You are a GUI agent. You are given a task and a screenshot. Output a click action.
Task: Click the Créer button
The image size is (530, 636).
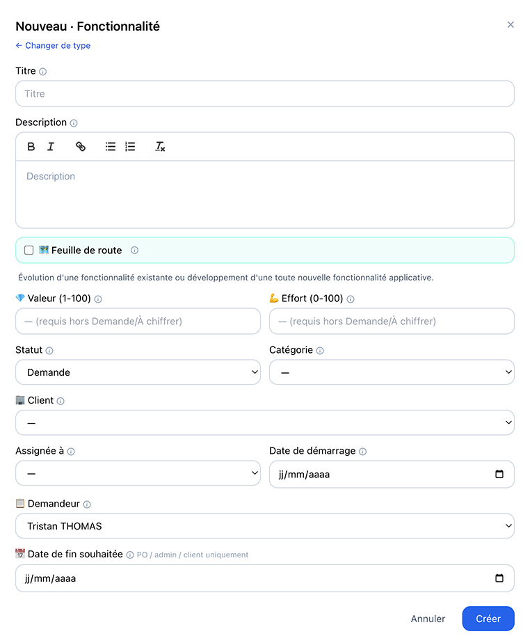[488, 619]
